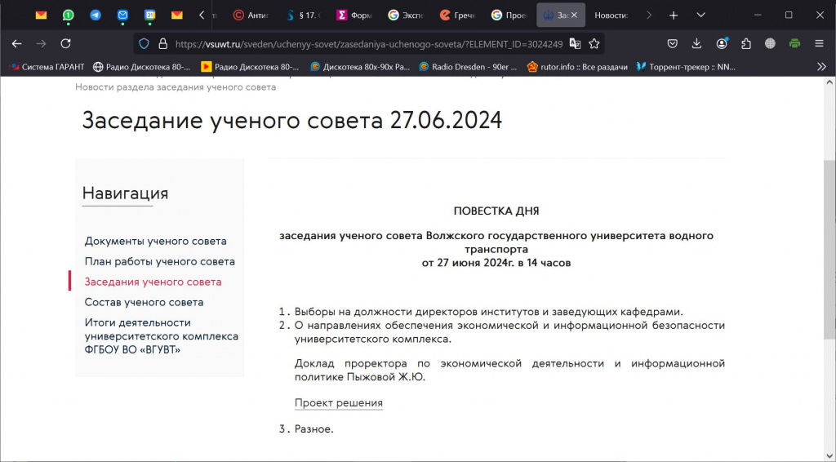Open the first pinned Gmail tab
Viewport: 836px width, 462px height.
click(41, 15)
